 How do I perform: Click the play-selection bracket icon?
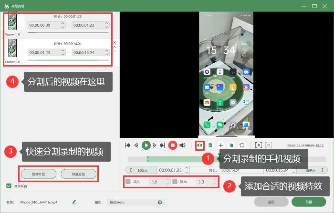coord(259,145)
